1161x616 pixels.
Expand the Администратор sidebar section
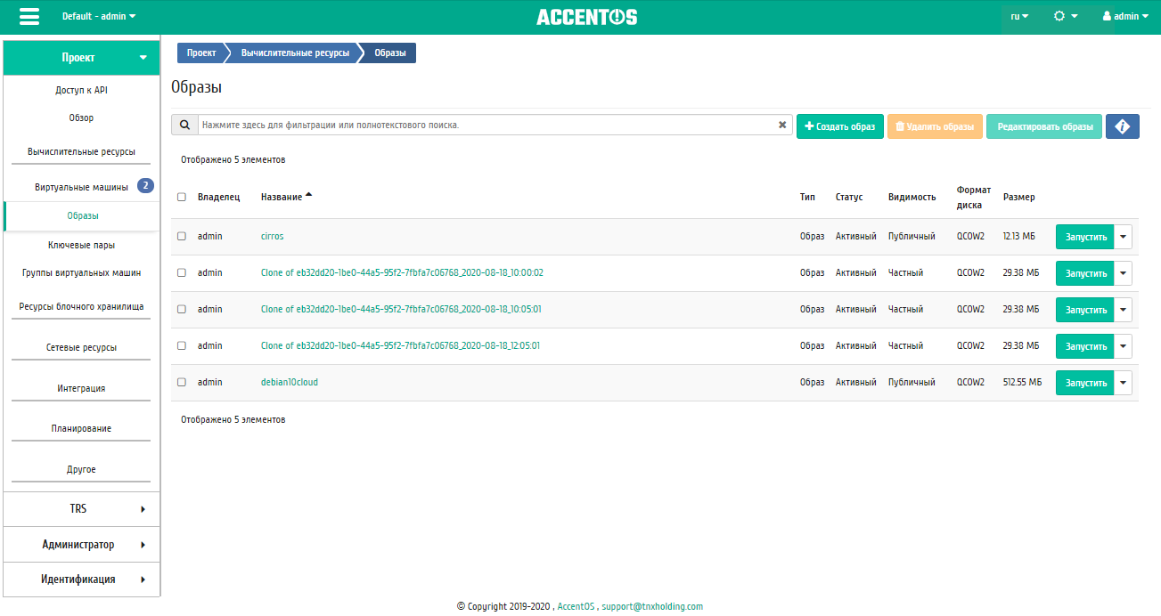[x=81, y=545]
